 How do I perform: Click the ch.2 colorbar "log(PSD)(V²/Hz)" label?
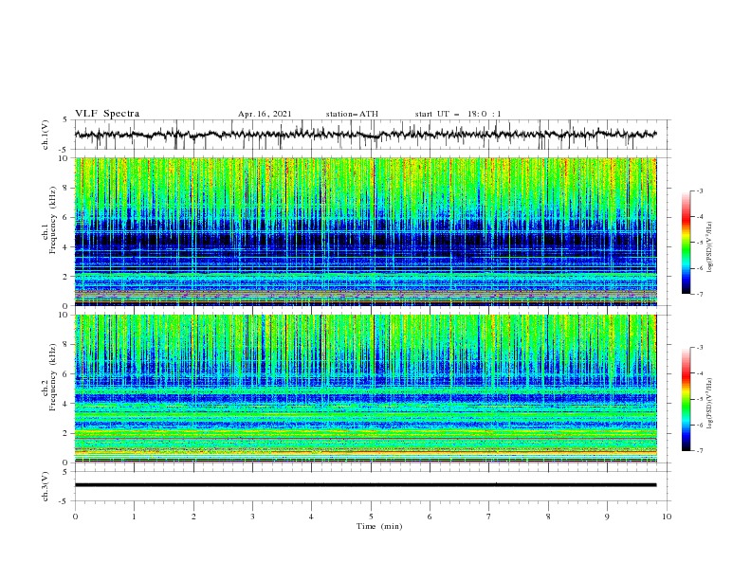pos(710,404)
